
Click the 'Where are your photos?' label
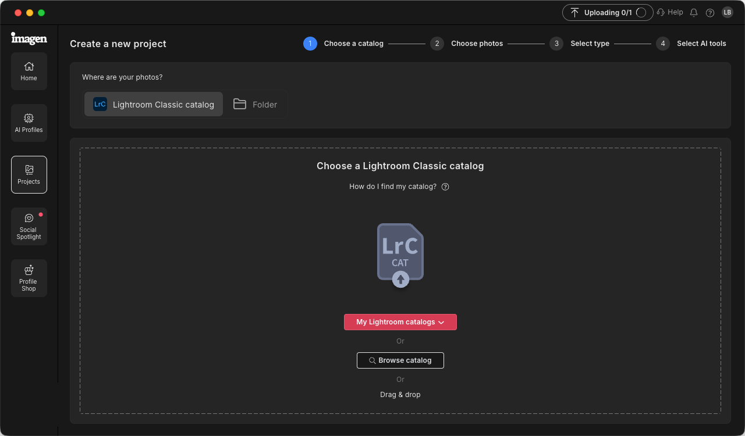pyautogui.click(x=122, y=77)
